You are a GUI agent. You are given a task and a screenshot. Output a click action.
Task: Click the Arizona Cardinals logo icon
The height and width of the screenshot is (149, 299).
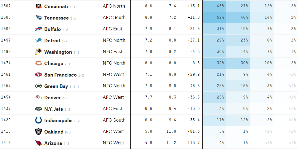(38, 143)
